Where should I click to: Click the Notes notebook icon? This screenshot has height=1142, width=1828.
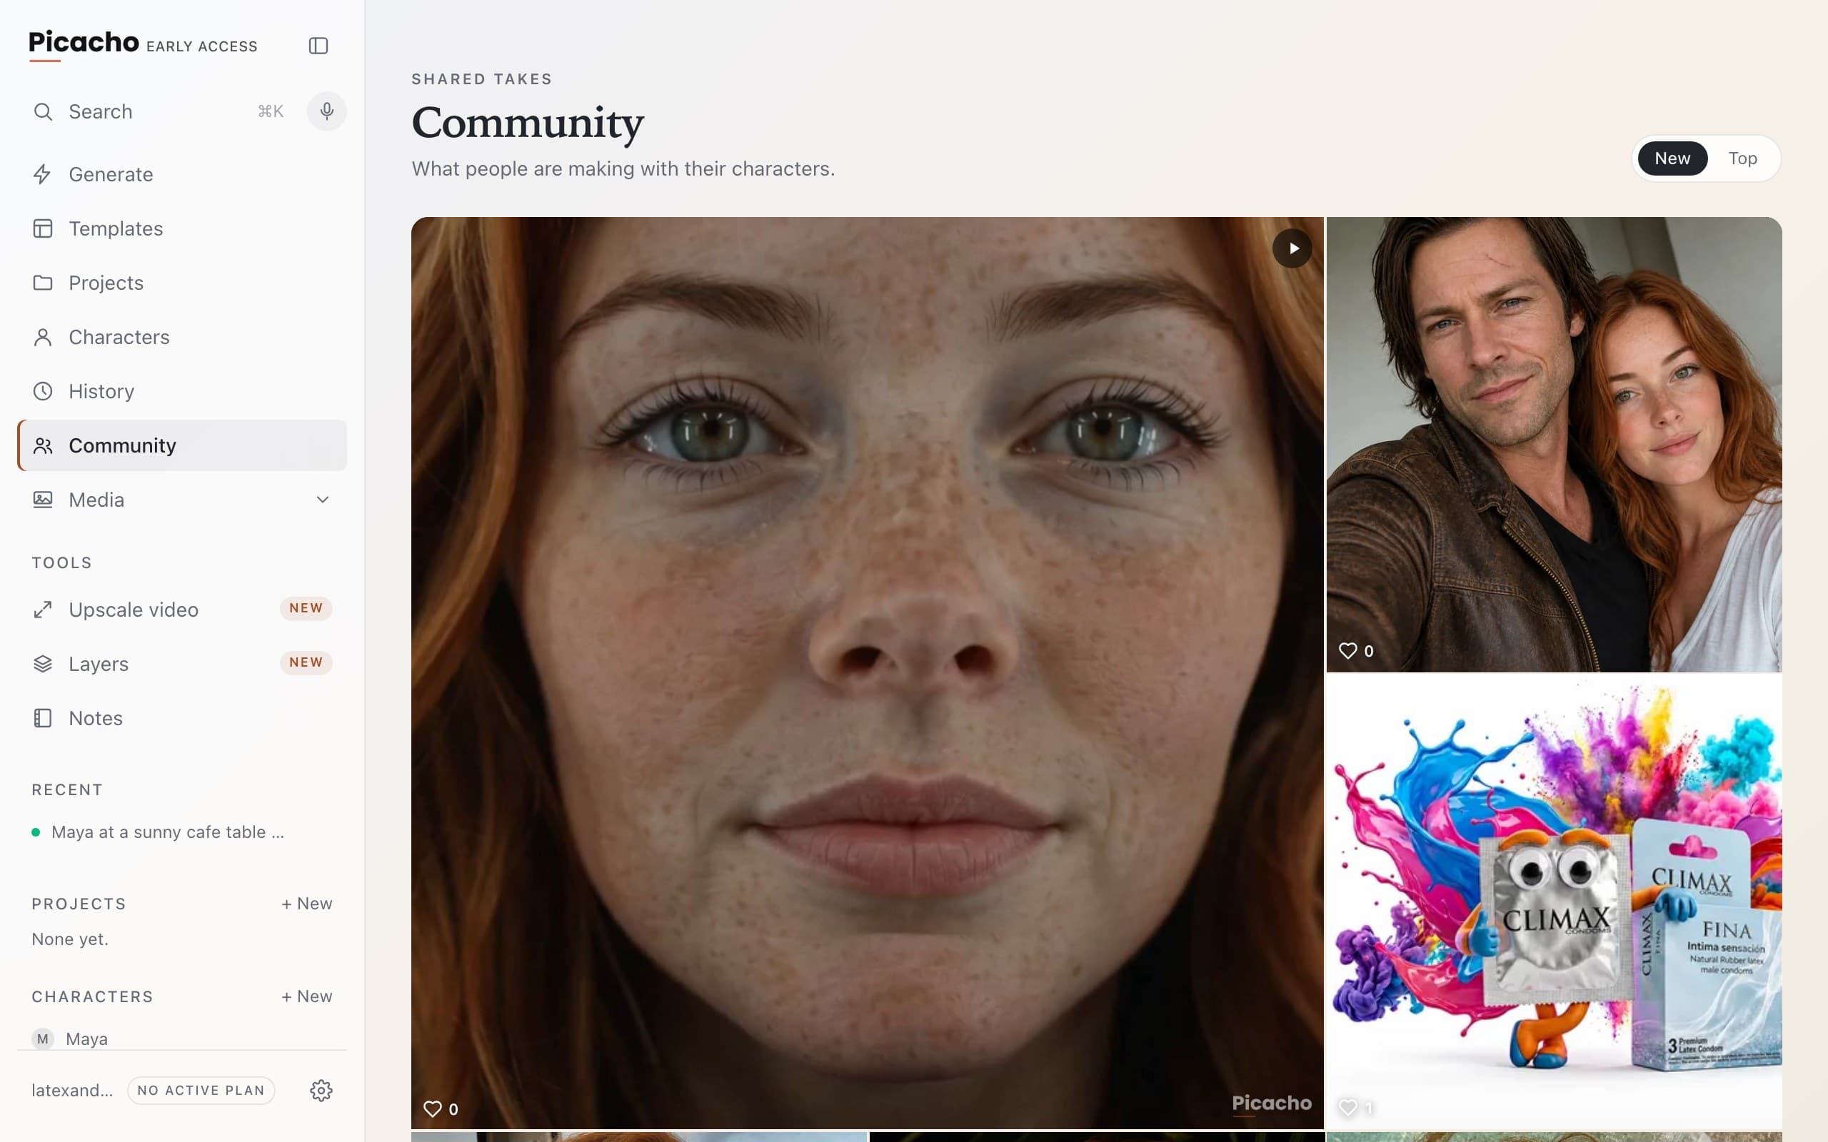point(42,718)
